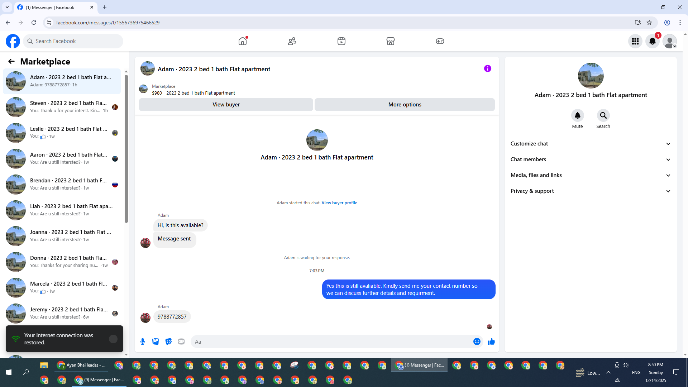Click the purple conversation info icon
688x387 pixels.
click(x=487, y=68)
